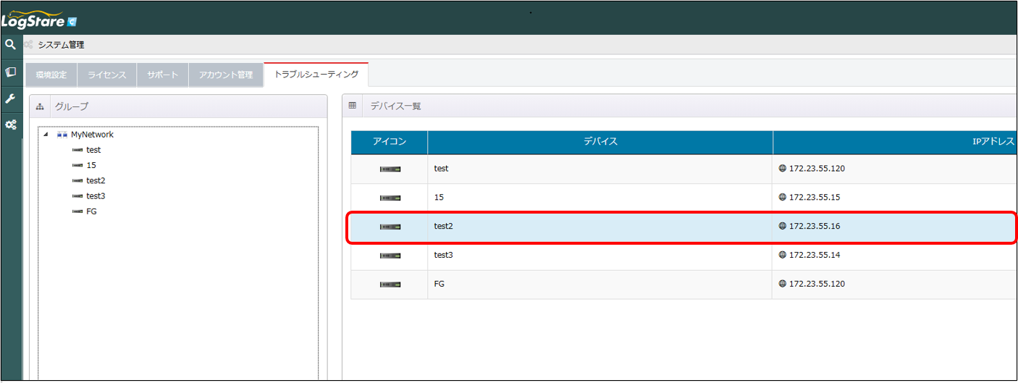
Task: Open the アカウント管理 tab
Action: (225, 75)
